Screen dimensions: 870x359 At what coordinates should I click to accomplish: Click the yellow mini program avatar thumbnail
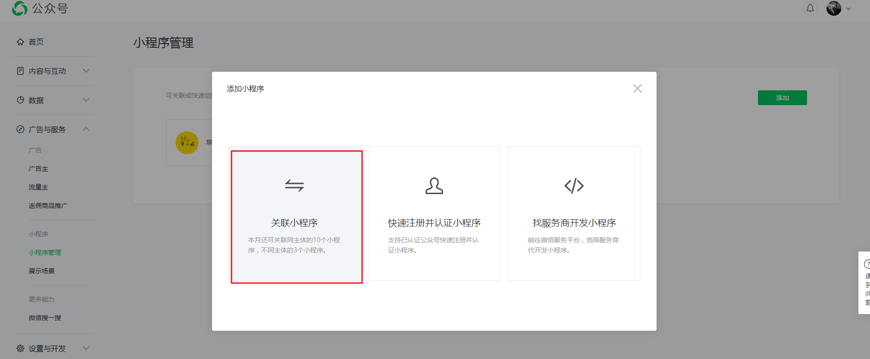coord(187,143)
